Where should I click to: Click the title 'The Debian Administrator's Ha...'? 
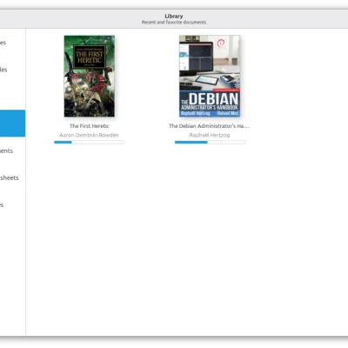209,126
